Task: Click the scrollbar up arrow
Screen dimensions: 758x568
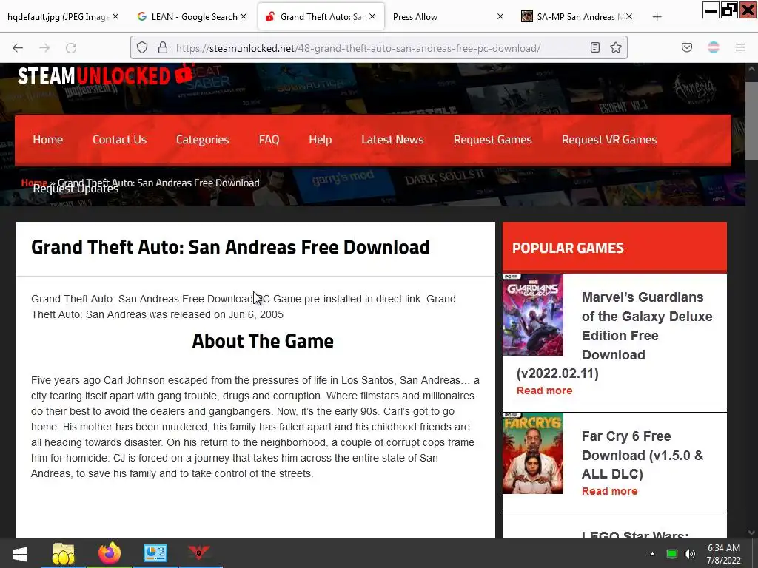Action: pyautogui.click(x=751, y=69)
